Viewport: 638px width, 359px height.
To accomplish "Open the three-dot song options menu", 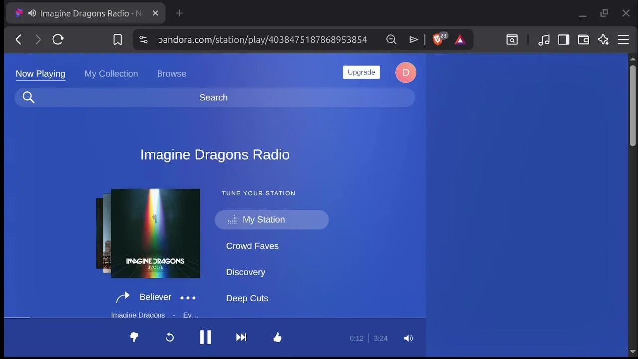I will tap(188, 298).
